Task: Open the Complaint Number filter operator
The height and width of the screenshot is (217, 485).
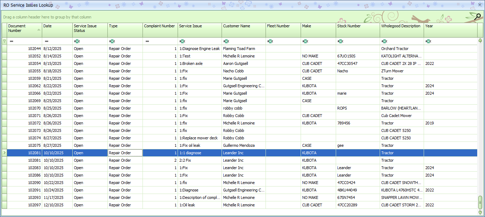Action: [x=147, y=41]
